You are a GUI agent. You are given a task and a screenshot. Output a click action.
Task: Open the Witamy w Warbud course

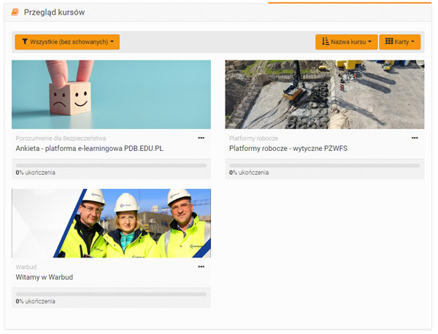(x=45, y=277)
